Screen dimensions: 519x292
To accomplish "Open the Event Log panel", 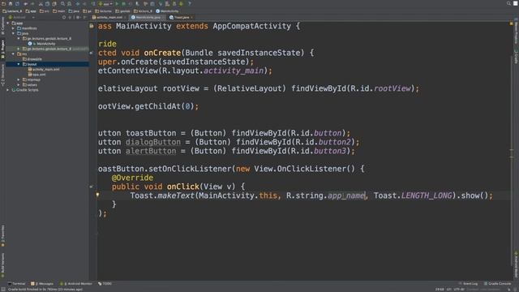I will [x=468, y=284].
